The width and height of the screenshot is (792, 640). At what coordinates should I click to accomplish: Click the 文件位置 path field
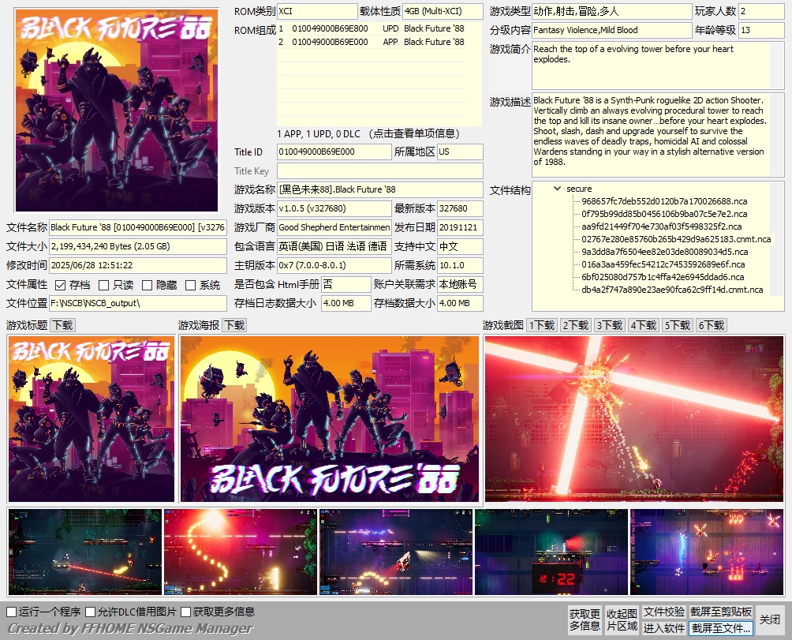tap(138, 304)
